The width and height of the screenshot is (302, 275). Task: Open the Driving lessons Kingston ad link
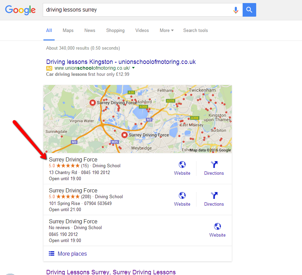120,62
